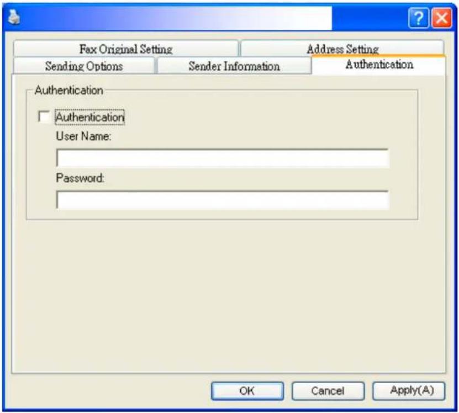Open the Address Setting tab
Viewport: 459px width, 413px height.
point(342,48)
